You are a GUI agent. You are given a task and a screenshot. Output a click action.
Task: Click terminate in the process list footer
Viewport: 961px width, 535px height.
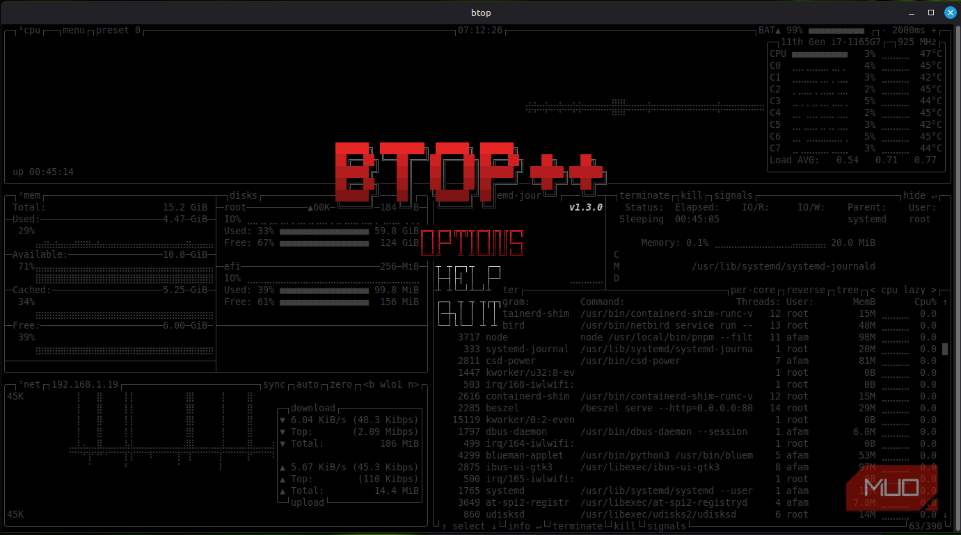coord(578,526)
